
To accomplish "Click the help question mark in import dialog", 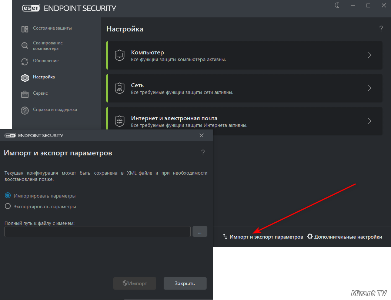I will point(203,152).
